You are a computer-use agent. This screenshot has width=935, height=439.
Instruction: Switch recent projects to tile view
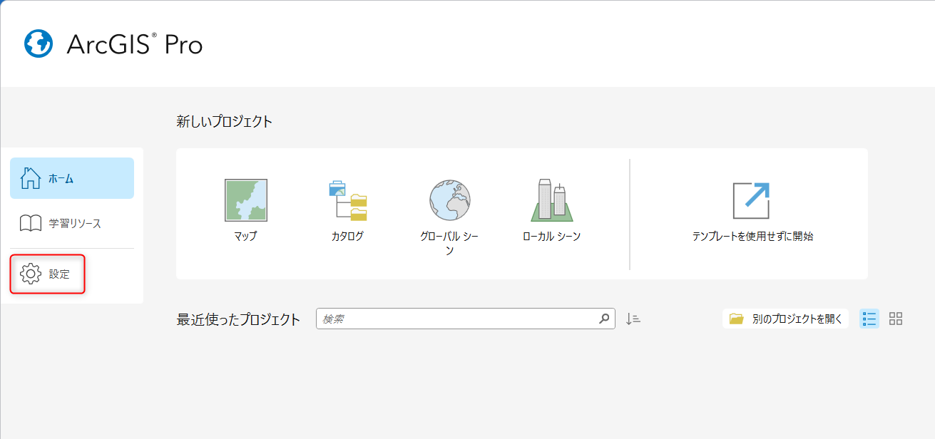[896, 319]
